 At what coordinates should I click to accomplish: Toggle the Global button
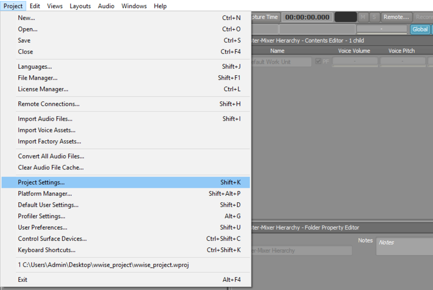[x=420, y=29]
